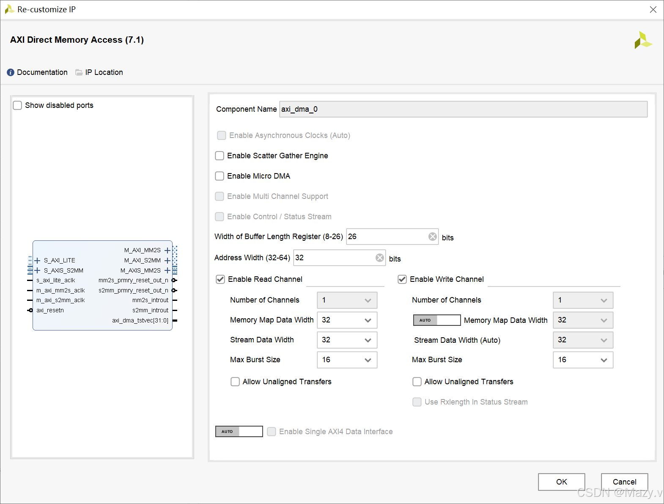Image resolution: width=664 pixels, height=504 pixels.
Task: Select the axi_dma_tstvec[31:0] port label
Action: click(140, 320)
